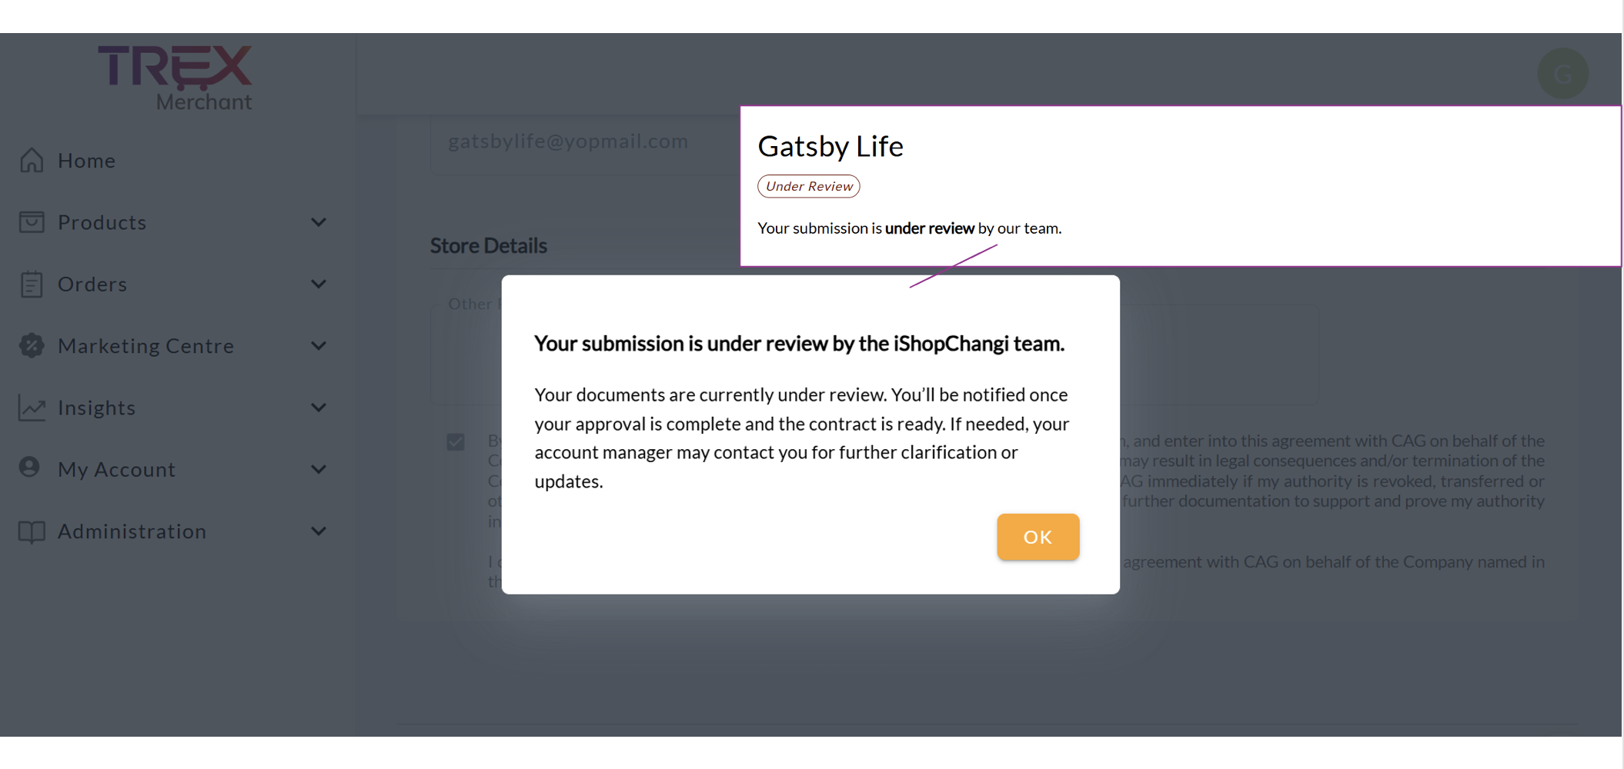Click the Products shopping bag icon

pyautogui.click(x=32, y=222)
